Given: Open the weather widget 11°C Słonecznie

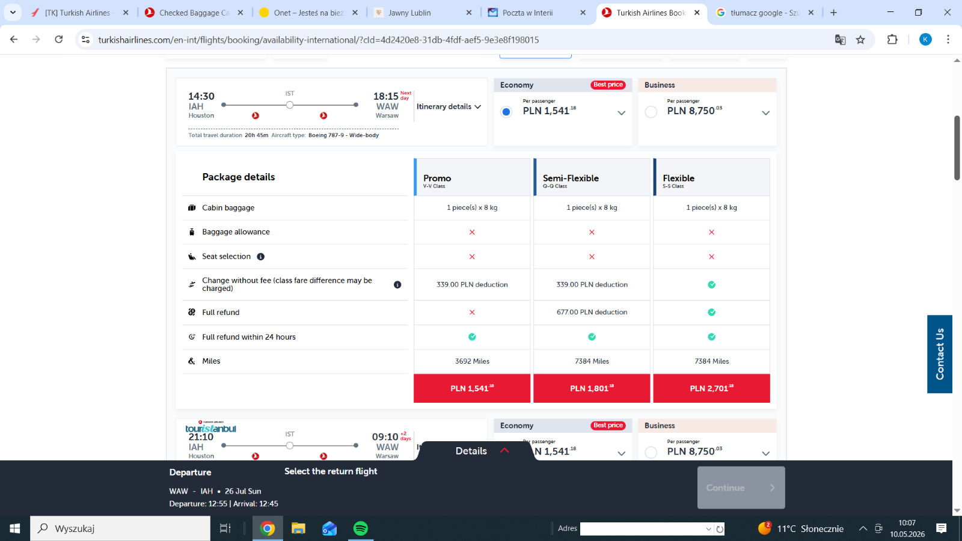Looking at the screenshot, I should (801, 528).
